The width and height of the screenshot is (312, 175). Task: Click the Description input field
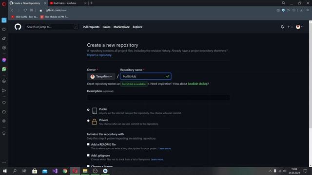click(158, 97)
